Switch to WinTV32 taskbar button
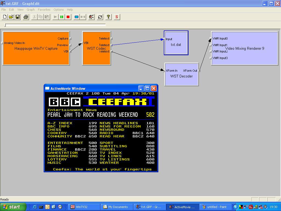 tap(84, 207)
